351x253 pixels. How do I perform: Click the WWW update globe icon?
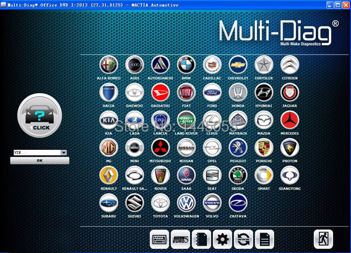tap(243, 238)
